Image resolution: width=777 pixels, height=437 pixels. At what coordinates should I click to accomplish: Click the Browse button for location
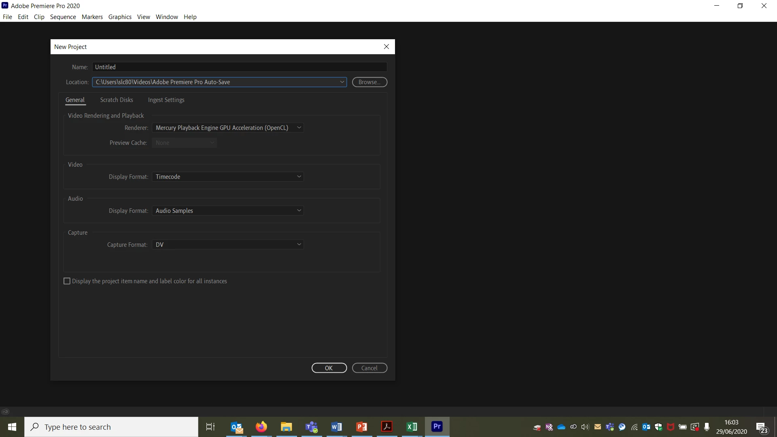point(369,82)
